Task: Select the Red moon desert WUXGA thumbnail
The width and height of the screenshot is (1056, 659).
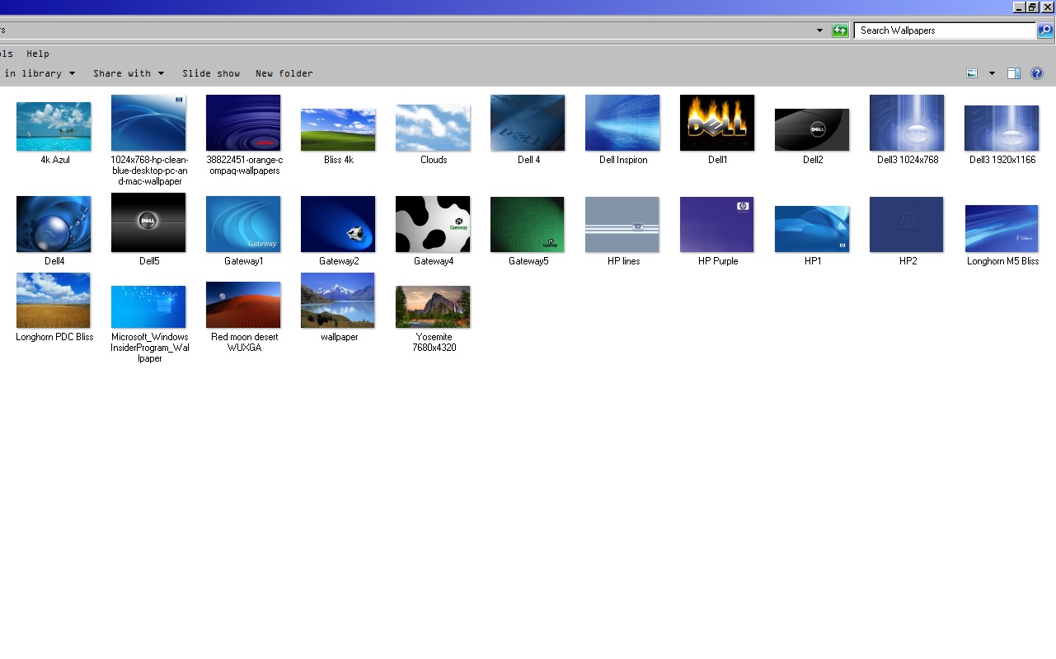Action: [243, 305]
